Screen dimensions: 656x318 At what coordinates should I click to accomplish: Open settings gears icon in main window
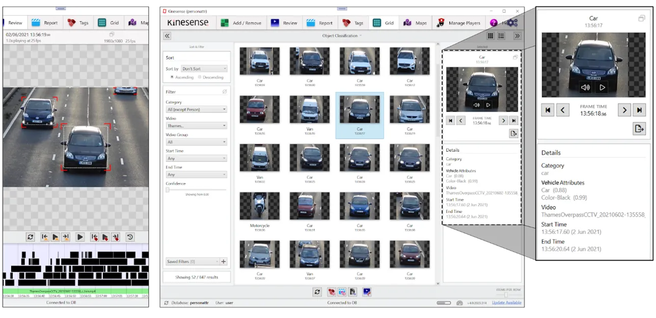coord(512,23)
